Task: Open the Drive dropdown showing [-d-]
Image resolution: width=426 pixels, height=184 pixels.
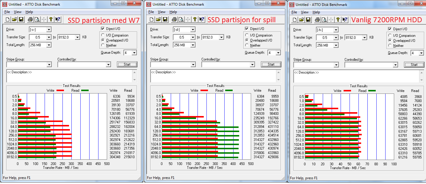Action: (x=193, y=30)
